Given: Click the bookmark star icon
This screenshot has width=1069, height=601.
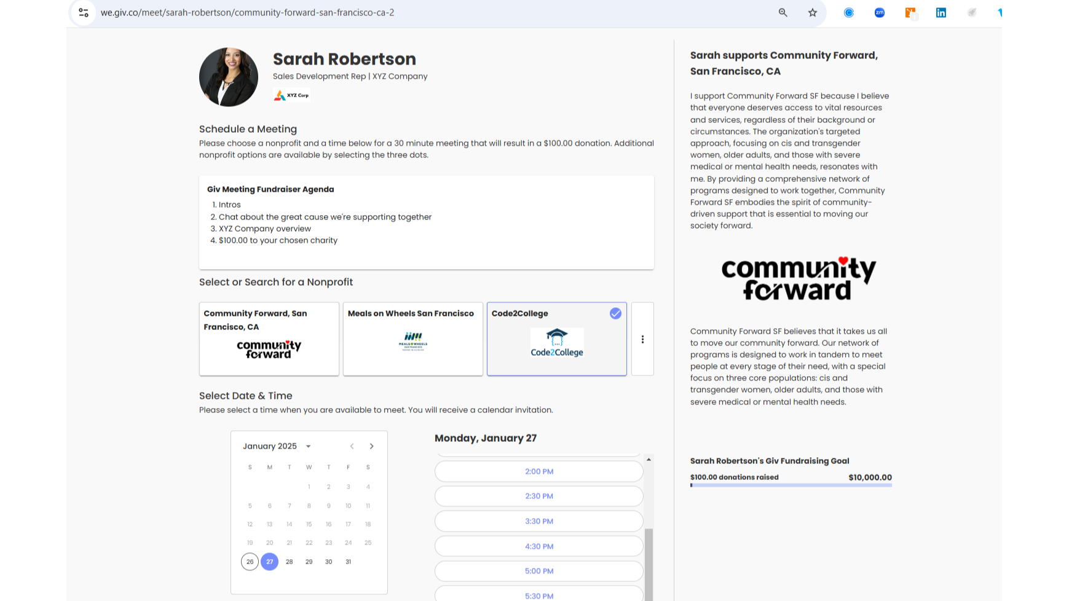Looking at the screenshot, I should (x=813, y=12).
